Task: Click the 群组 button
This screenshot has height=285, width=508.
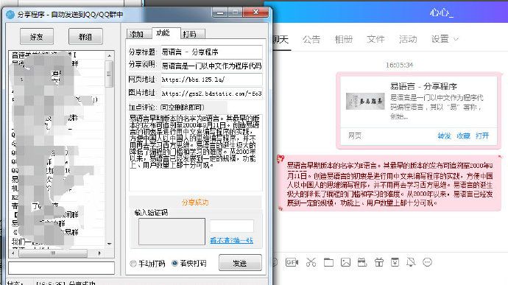Action: coord(85,37)
